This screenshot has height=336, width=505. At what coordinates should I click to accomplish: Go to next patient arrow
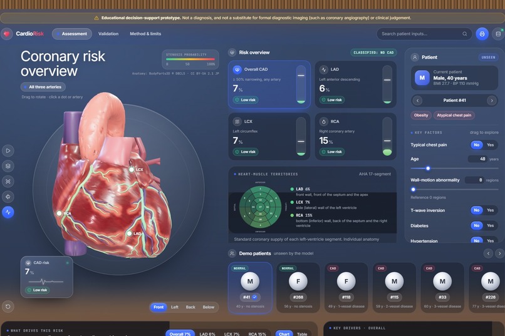pyautogui.click(x=491, y=100)
